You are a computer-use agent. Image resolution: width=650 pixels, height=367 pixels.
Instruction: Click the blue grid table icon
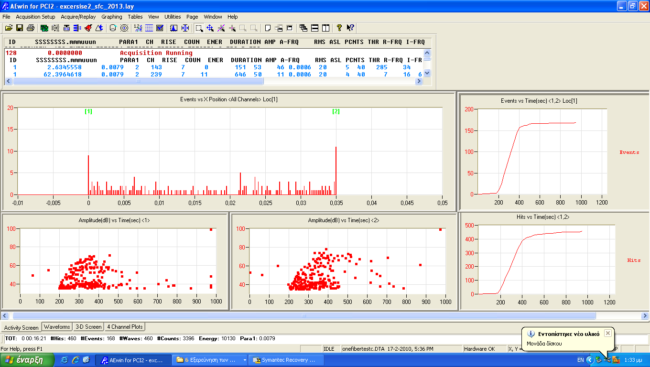click(x=149, y=28)
